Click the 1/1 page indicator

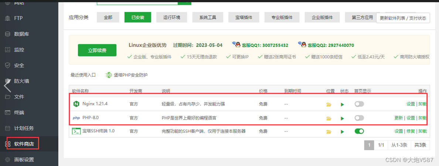point(381,145)
